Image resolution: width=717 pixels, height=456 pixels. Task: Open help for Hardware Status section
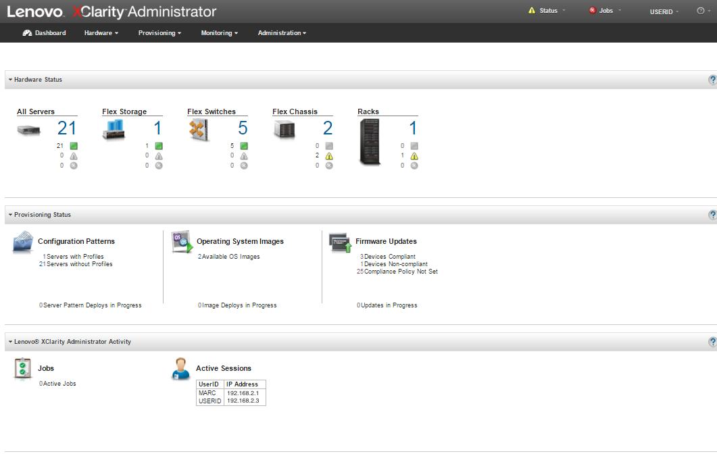tap(712, 80)
